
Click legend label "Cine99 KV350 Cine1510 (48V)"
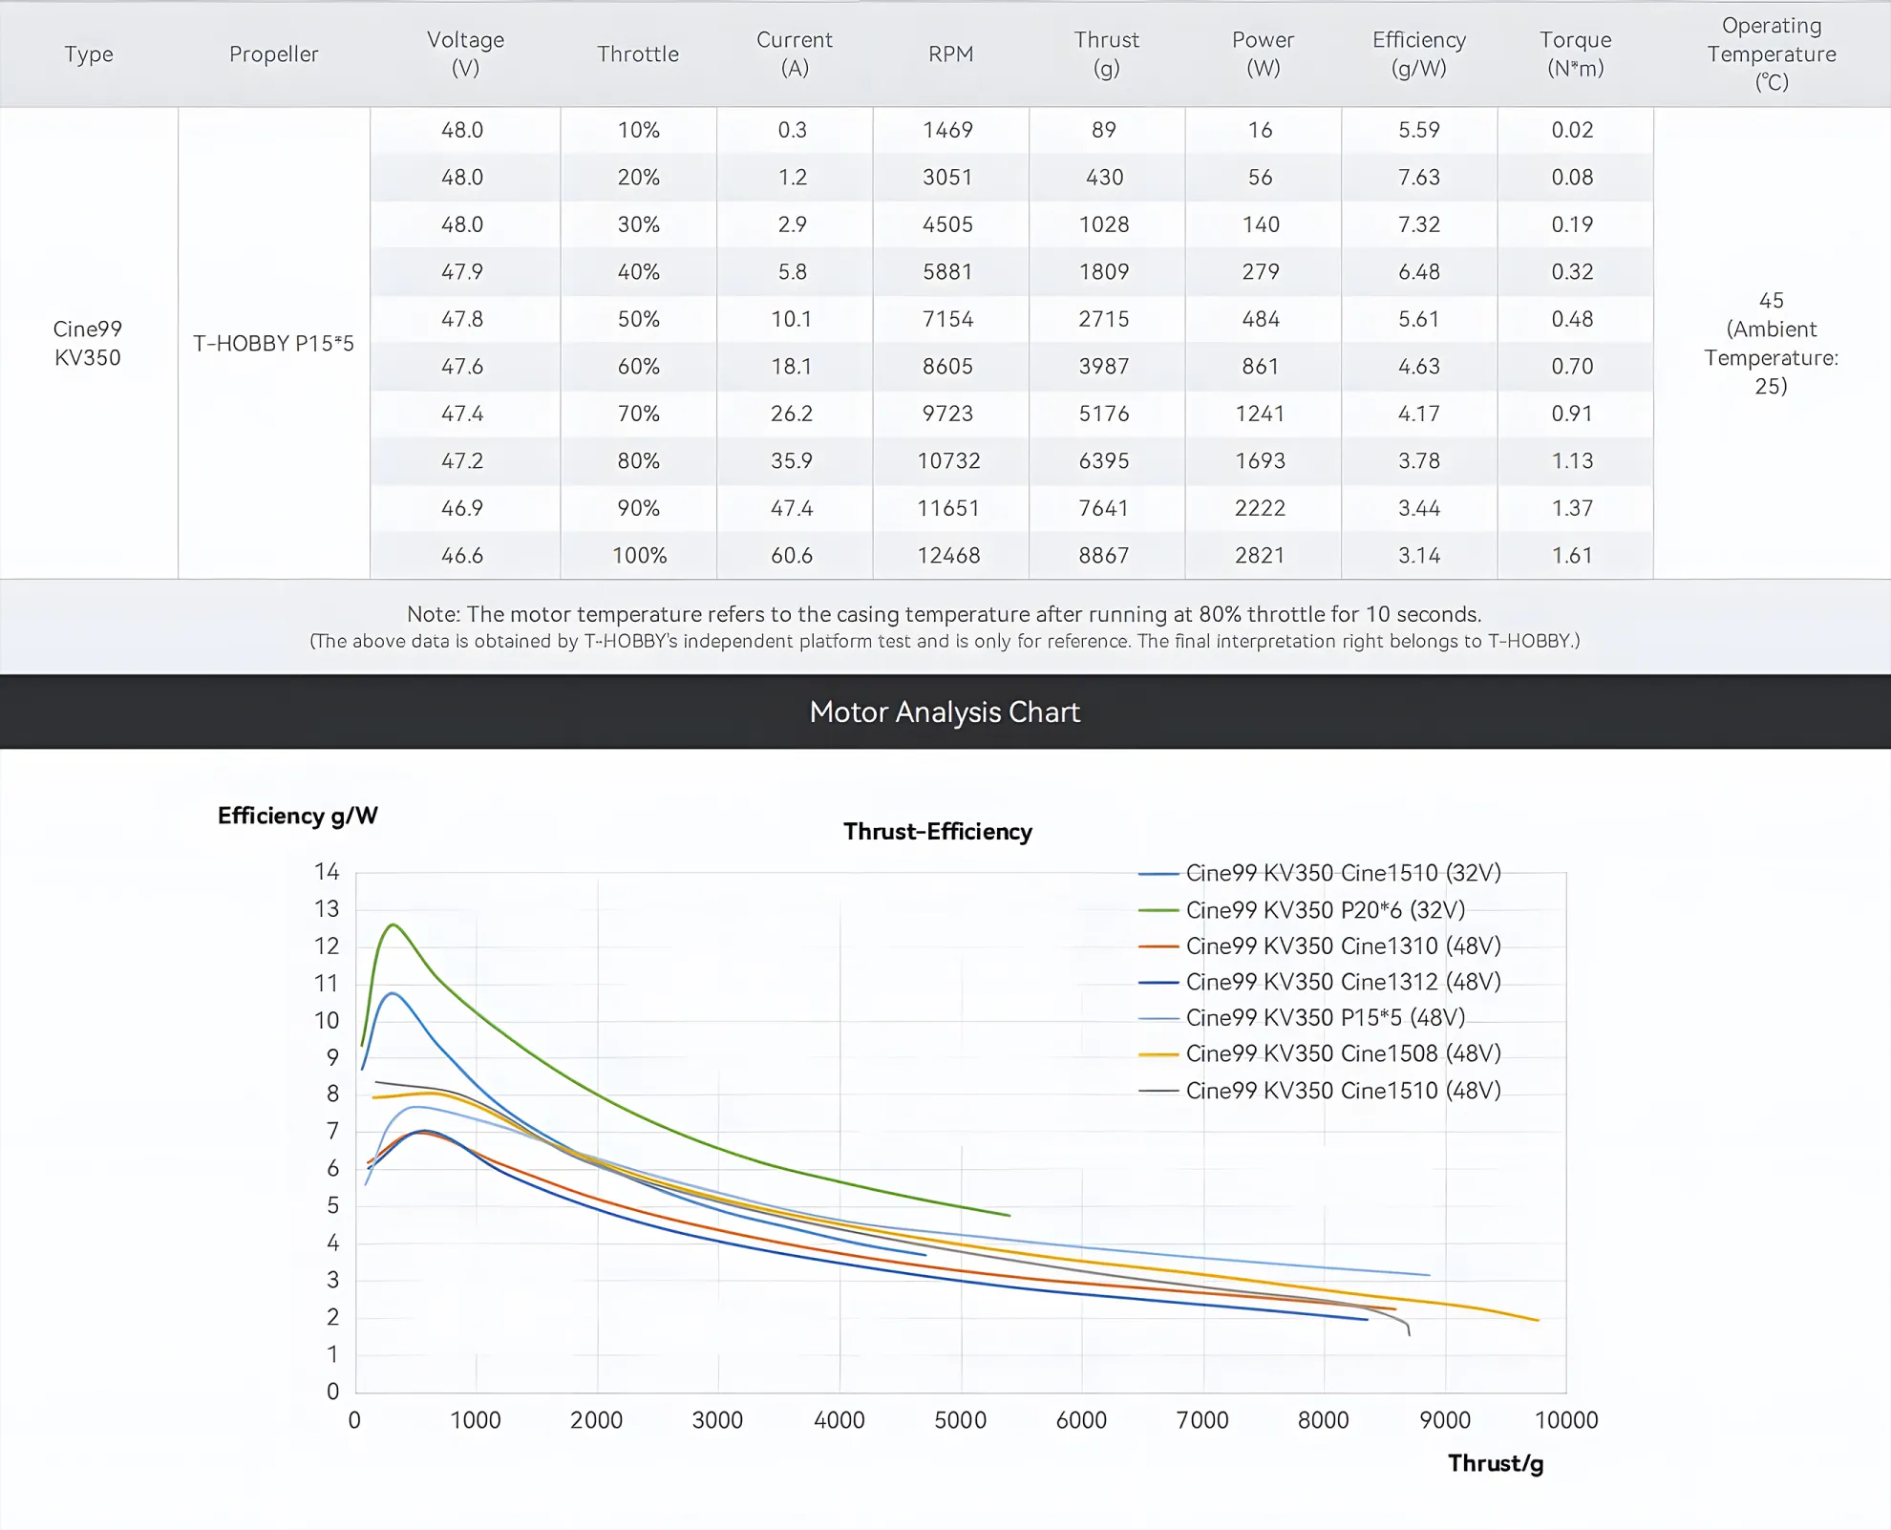pos(1344,1091)
